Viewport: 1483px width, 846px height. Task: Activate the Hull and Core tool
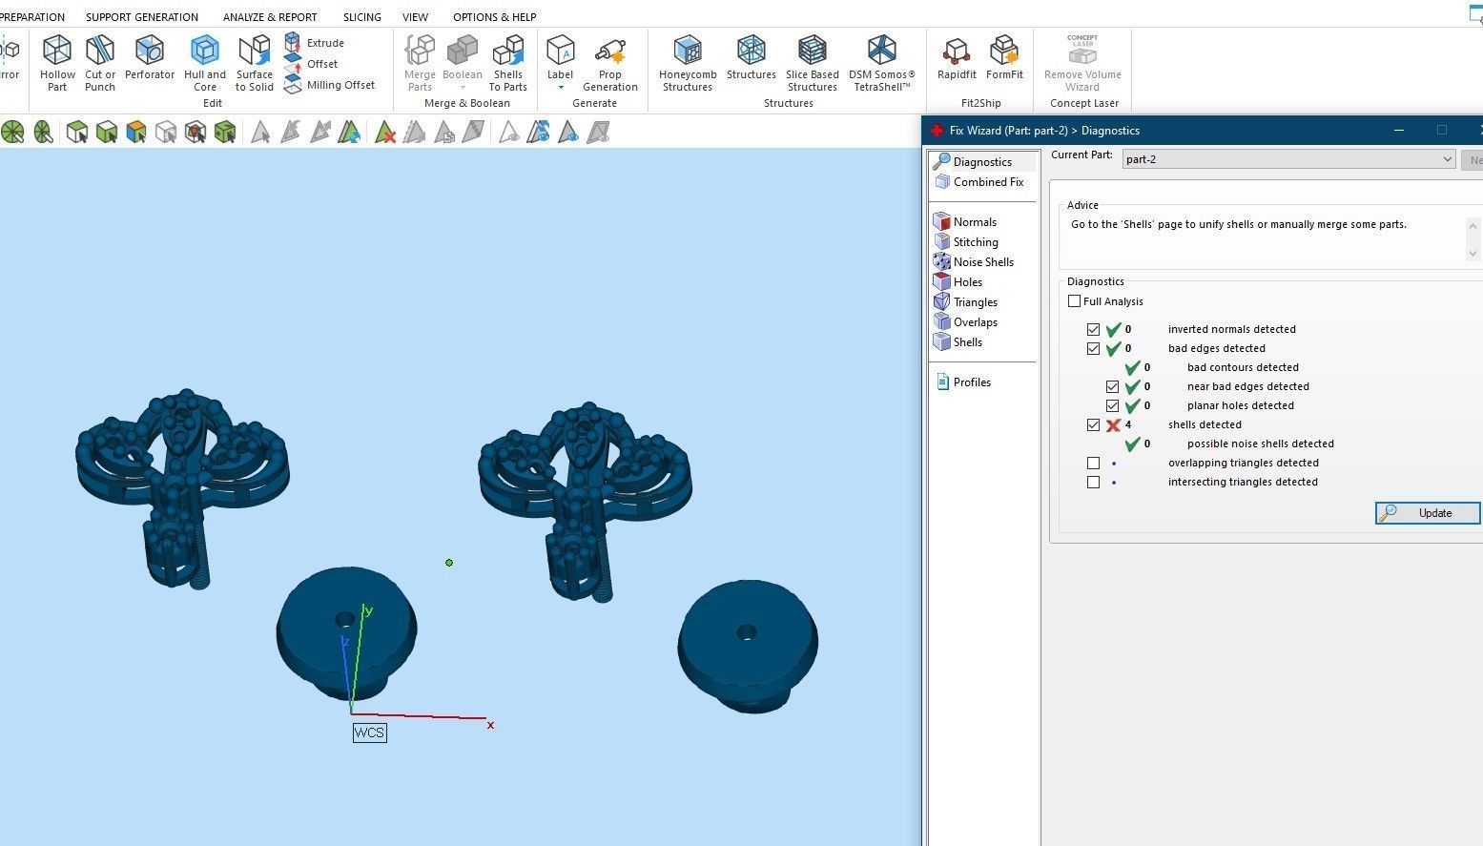[x=205, y=64]
